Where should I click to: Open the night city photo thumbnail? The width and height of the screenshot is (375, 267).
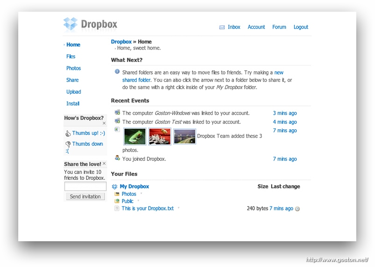(184, 137)
